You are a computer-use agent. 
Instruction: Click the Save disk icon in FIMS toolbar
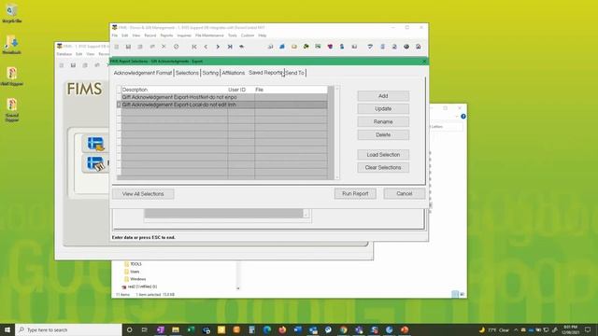(128, 47)
